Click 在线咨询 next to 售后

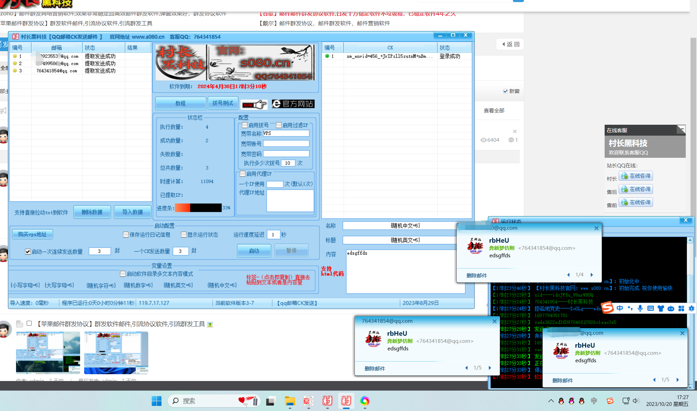(636, 189)
